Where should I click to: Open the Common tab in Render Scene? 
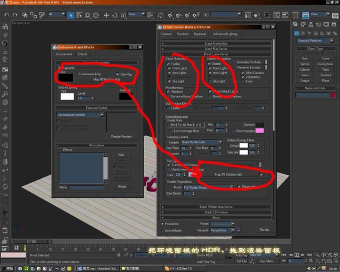tap(166, 34)
